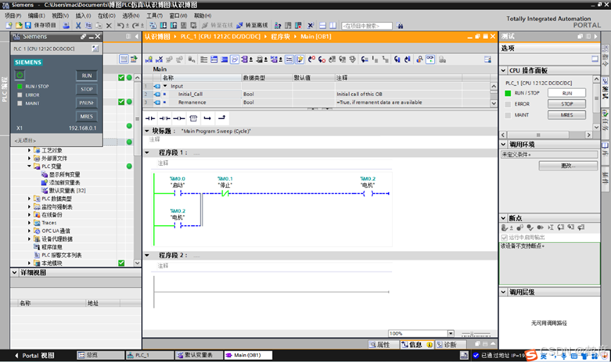Select the Initial_Call row in the interface table
The height and width of the screenshot is (362, 611).
(x=318, y=94)
